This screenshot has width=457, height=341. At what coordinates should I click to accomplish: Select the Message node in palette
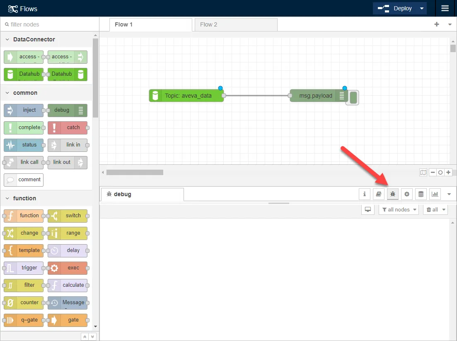67,303
